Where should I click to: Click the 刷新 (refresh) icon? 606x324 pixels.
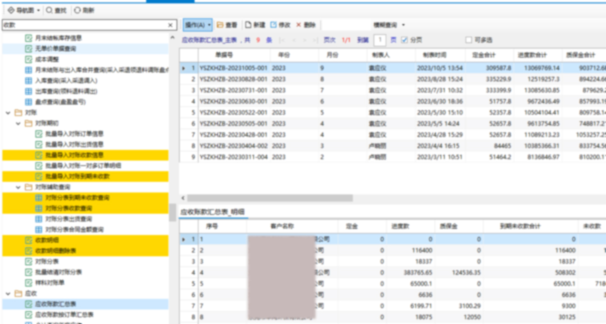[77, 10]
